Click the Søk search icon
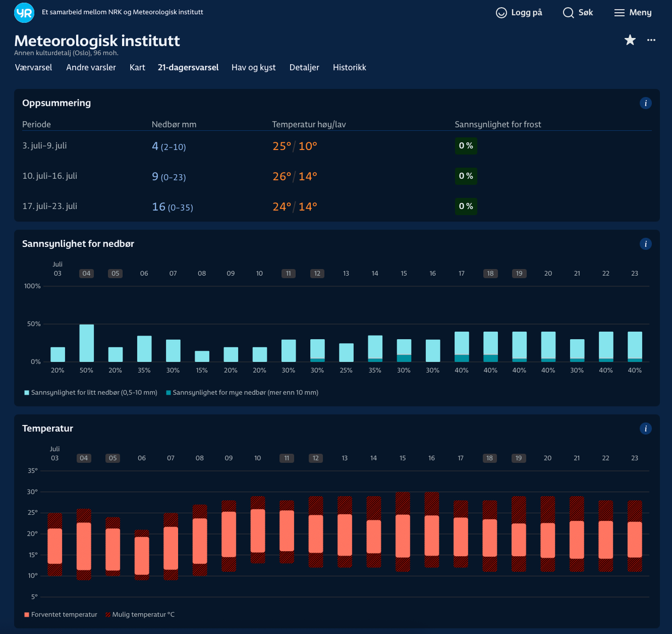 pyautogui.click(x=568, y=12)
